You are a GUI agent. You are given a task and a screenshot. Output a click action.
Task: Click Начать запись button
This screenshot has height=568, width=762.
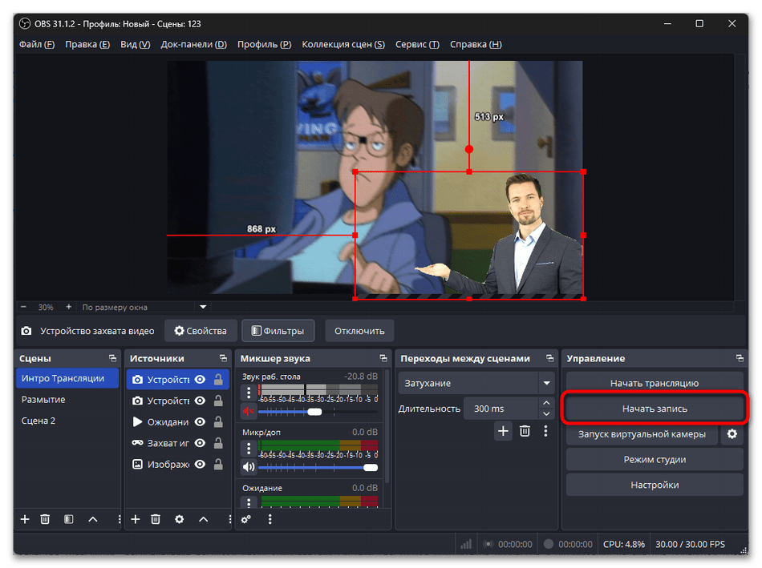[655, 409]
